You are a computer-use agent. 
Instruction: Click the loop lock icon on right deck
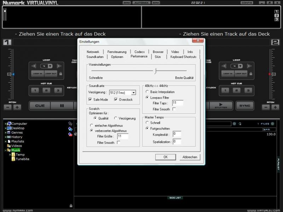click(x=251, y=74)
